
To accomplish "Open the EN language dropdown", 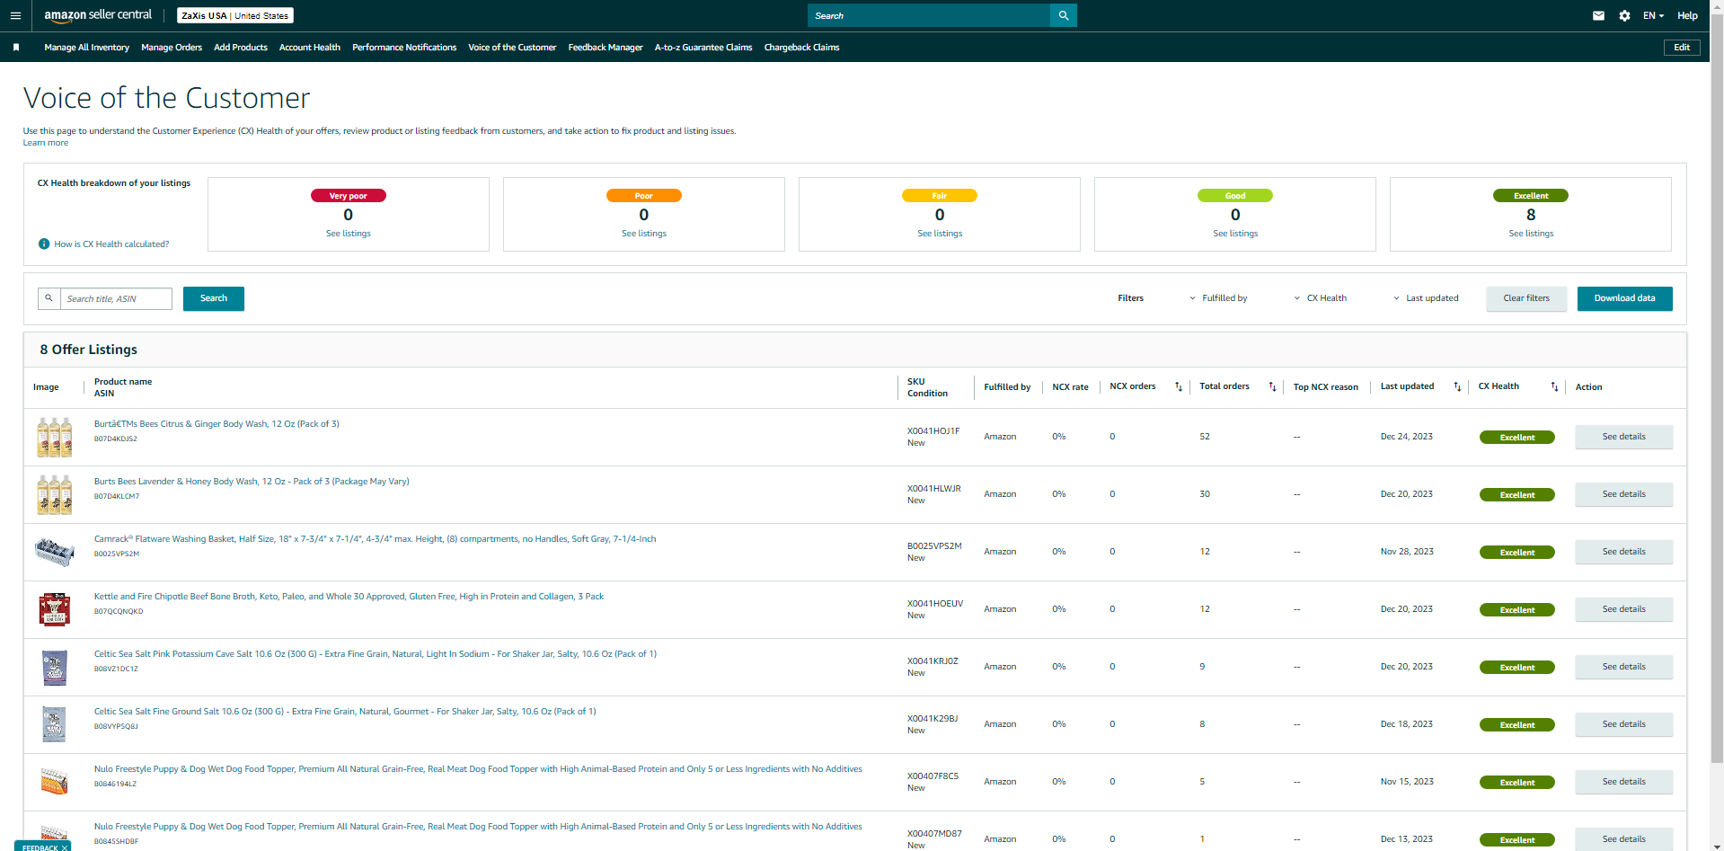I will tap(1653, 15).
